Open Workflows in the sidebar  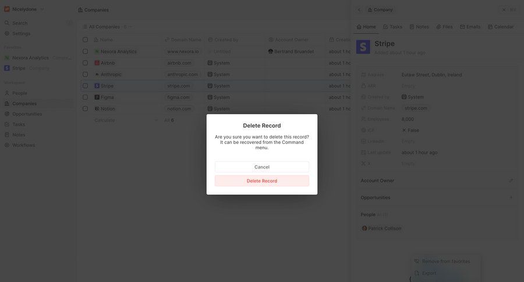(x=23, y=145)
